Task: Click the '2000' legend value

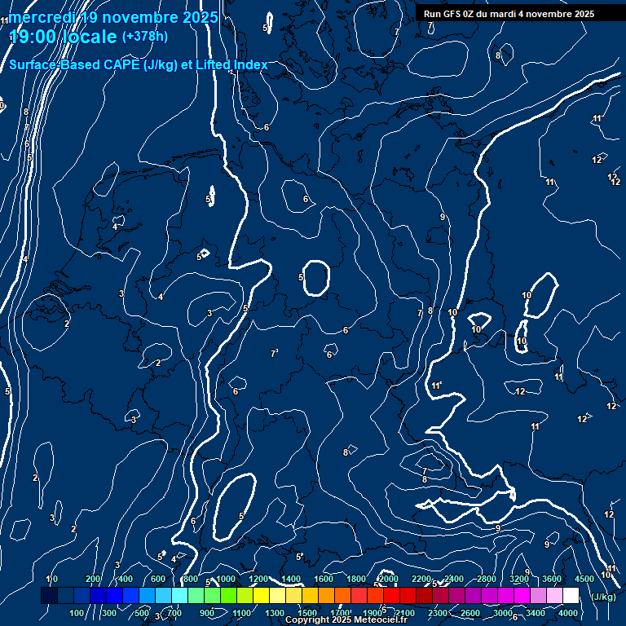Action: click(389, 579)
